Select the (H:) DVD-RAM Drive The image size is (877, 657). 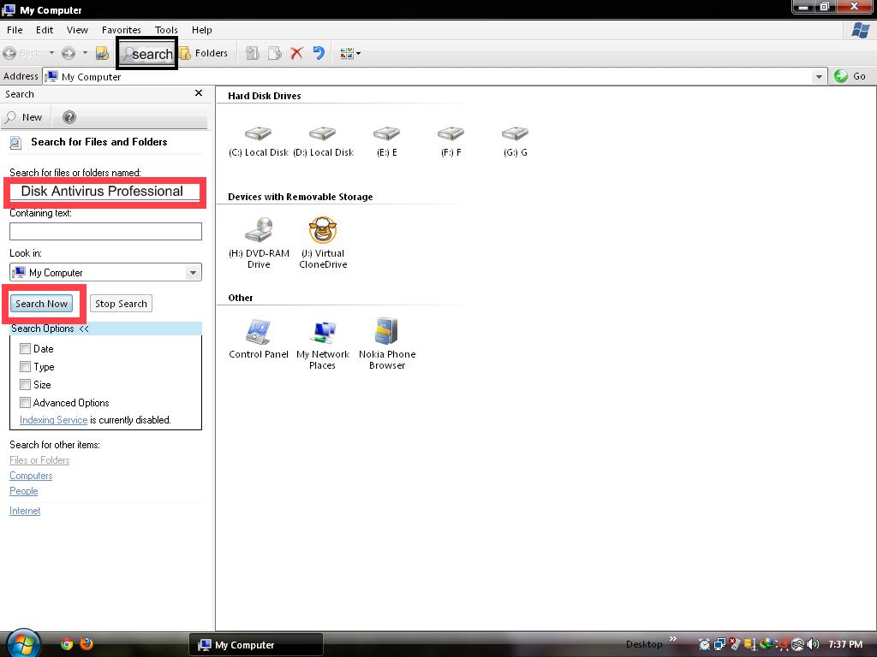point(259,243)
